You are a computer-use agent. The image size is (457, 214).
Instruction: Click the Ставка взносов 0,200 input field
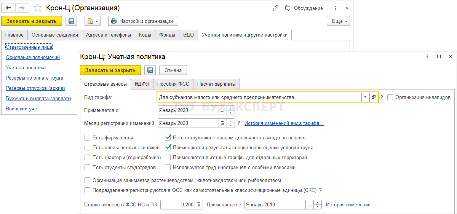(x=177, y=204)
